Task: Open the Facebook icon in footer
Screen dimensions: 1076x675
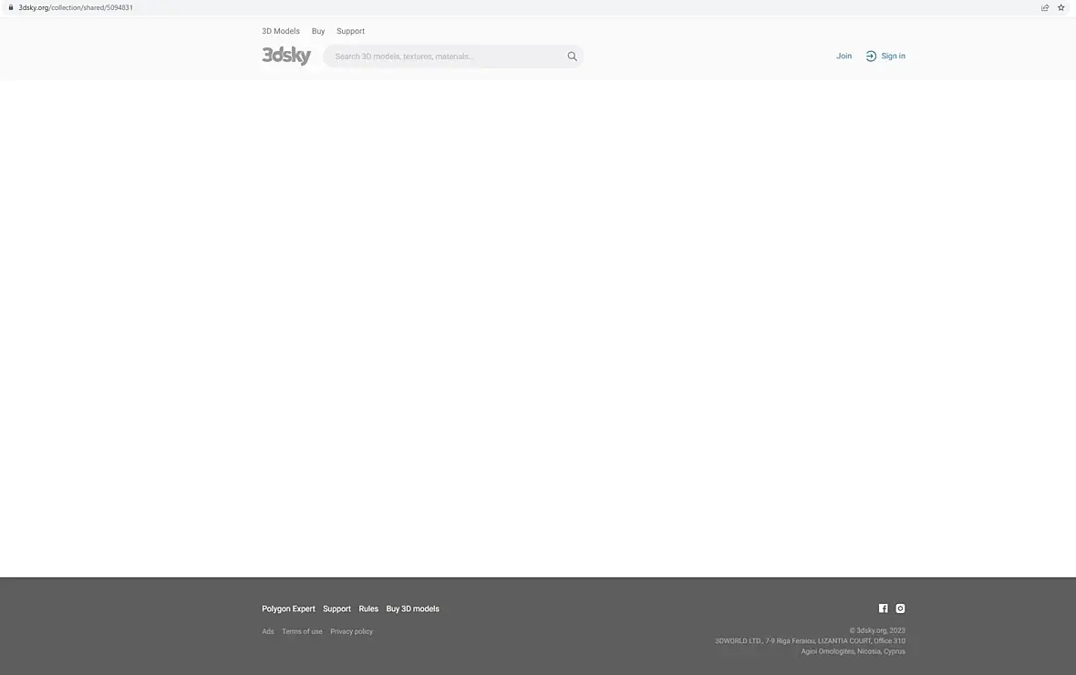Action: tap(884, 608)
